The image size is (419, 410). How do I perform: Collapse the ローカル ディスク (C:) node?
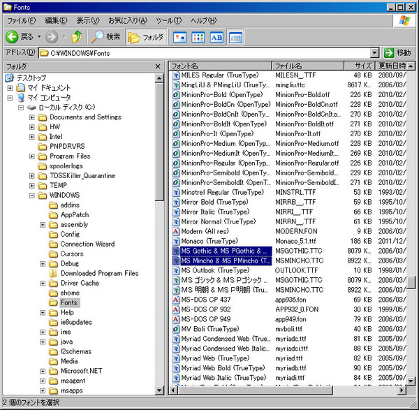(x=21, y=108)
